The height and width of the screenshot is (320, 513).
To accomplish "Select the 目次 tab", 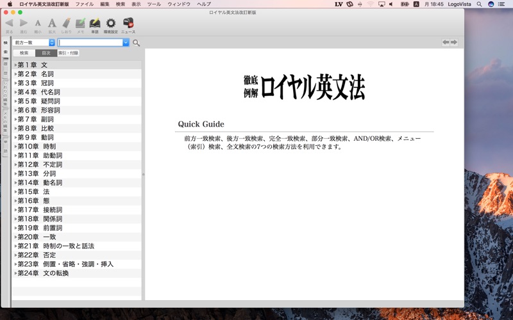I will tap(46, 53).
